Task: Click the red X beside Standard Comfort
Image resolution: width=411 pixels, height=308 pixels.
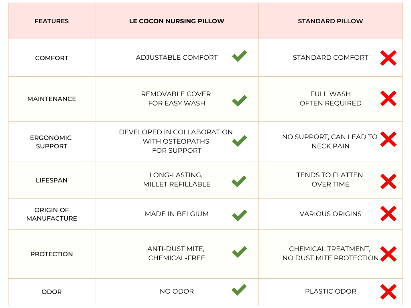Action: [x=388, y=58]
